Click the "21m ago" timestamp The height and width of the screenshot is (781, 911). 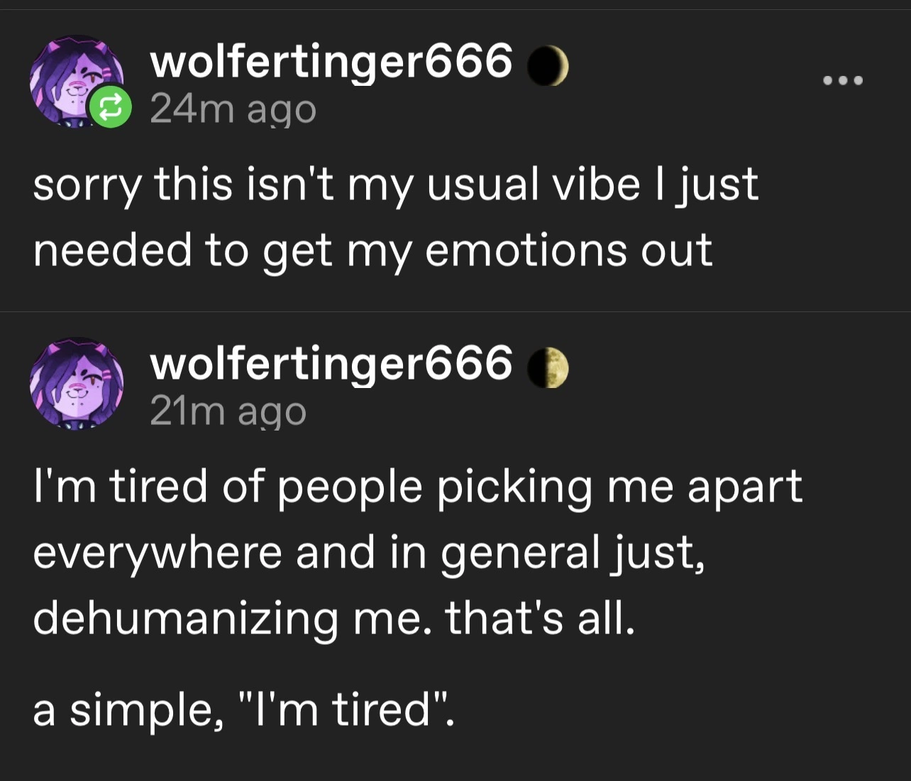228,411
